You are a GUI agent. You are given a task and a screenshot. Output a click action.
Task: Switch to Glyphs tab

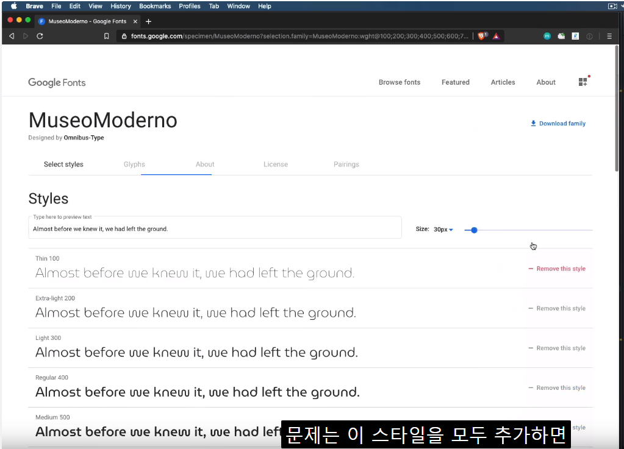tap(134, 164)
